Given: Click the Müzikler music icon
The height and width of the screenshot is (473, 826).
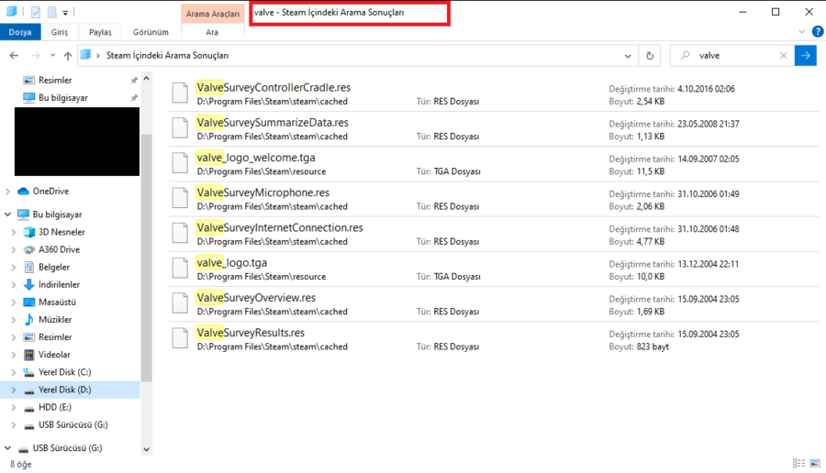Looking at the screenshot, I should click(29, 320).
